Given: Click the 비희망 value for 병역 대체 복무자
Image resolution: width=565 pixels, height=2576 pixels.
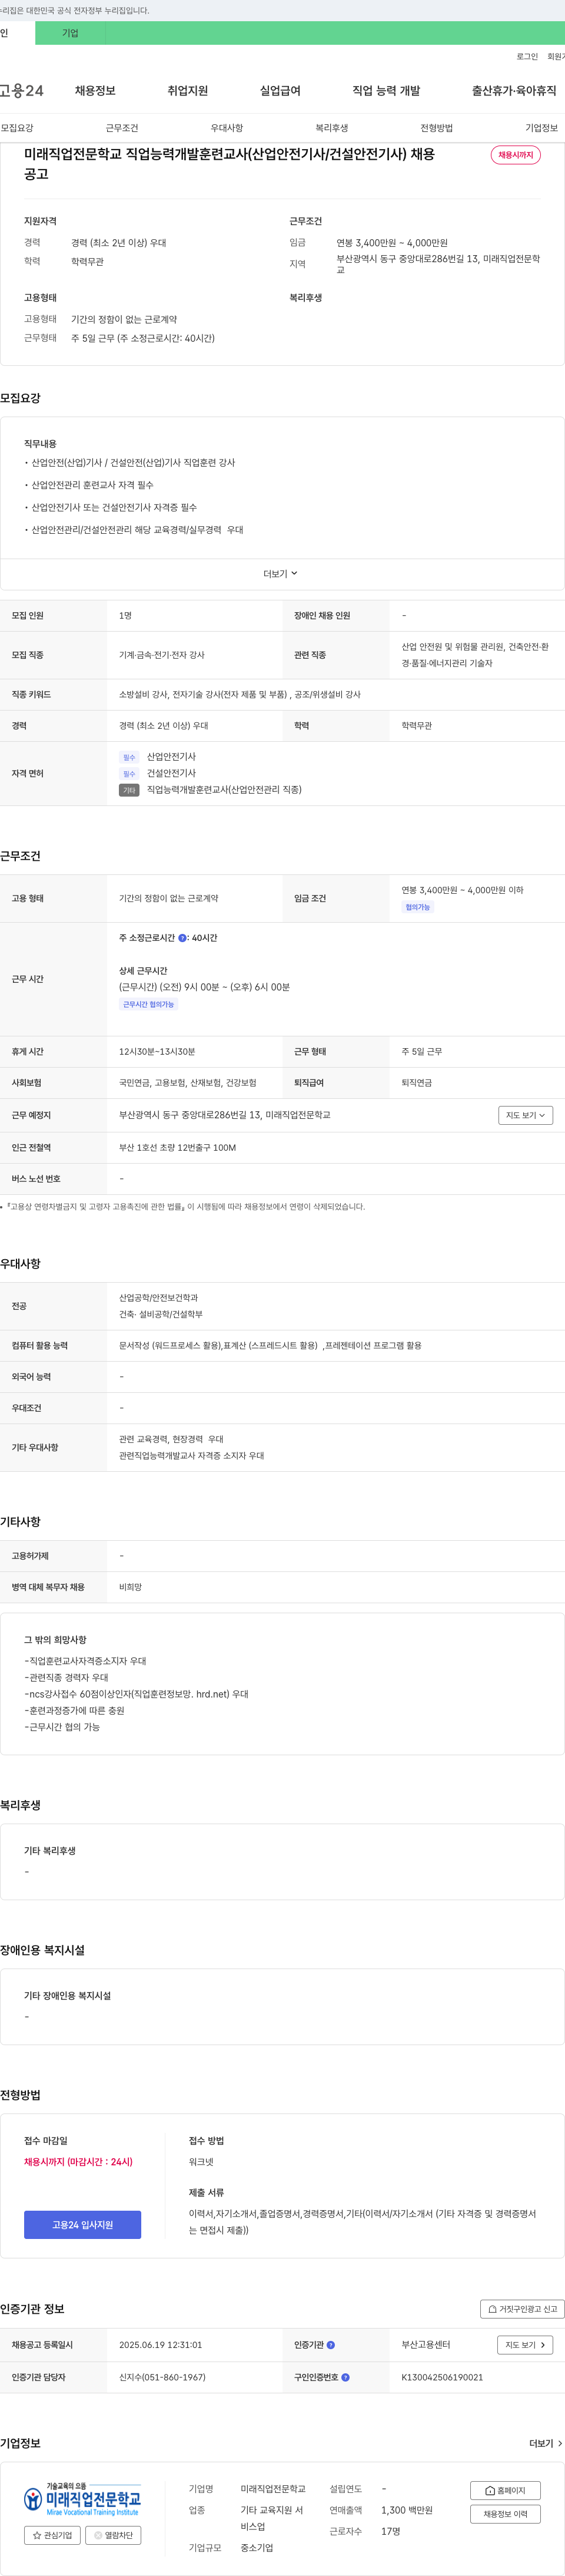Looking at the screenshot, I should tap(131, 1587).
